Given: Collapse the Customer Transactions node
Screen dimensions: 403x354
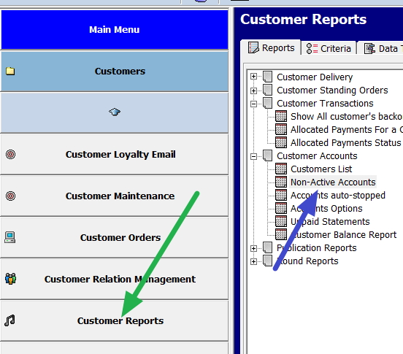Looking at the screenshot, I should (253, 104).
